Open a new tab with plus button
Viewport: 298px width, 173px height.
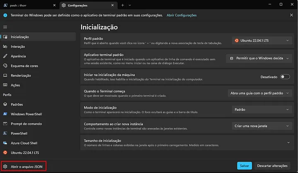pos(122,5)
